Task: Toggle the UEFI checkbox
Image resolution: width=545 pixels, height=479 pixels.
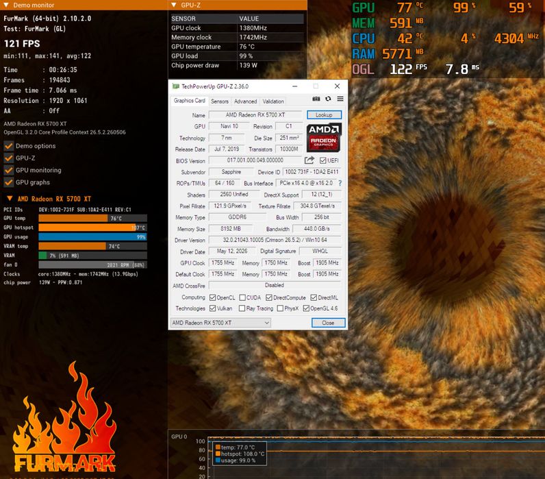Action: pyautogui.click(x=323, y=160)
